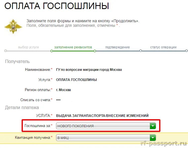
Task: Open the 'Госпошлина за' dropdown arrow
Action: pyautogui.click(x=153, y=126)
